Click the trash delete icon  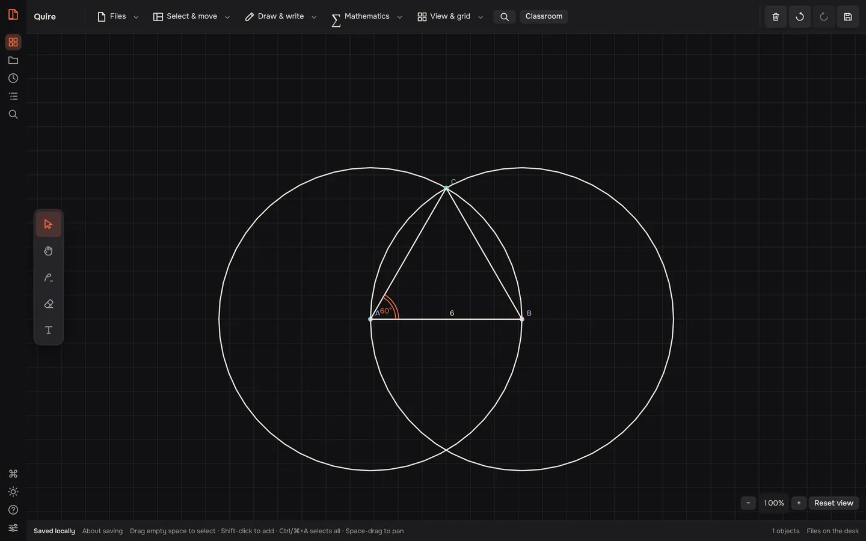776,17
